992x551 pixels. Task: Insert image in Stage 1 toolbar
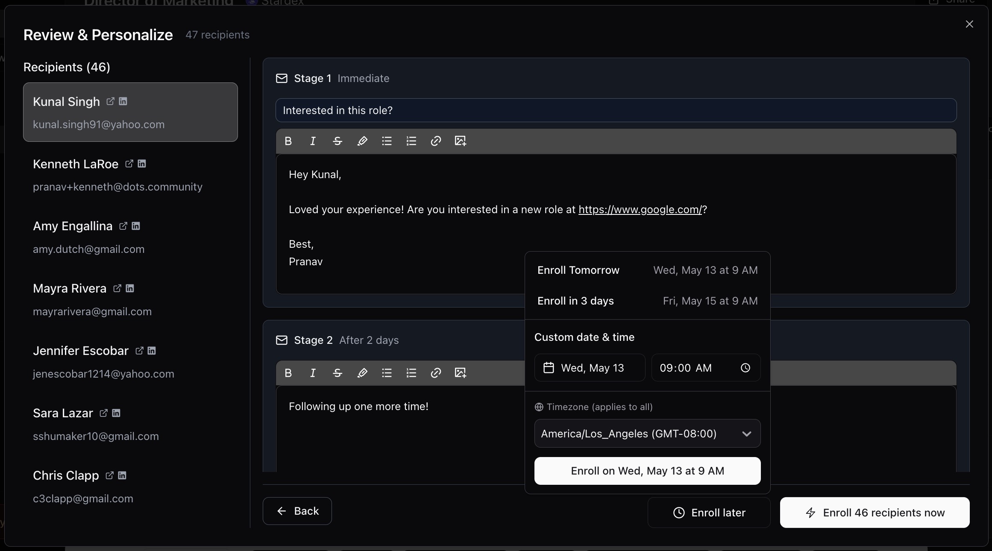(461, 141)
